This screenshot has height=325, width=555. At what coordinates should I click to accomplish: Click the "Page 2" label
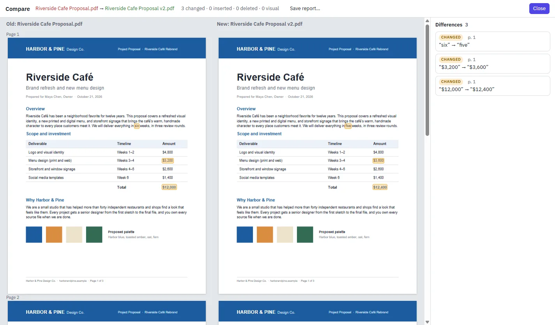point(13,297)
